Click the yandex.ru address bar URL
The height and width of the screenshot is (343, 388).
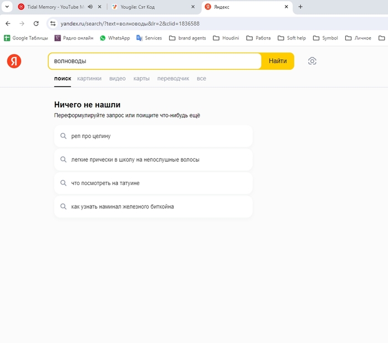point(130,23)
